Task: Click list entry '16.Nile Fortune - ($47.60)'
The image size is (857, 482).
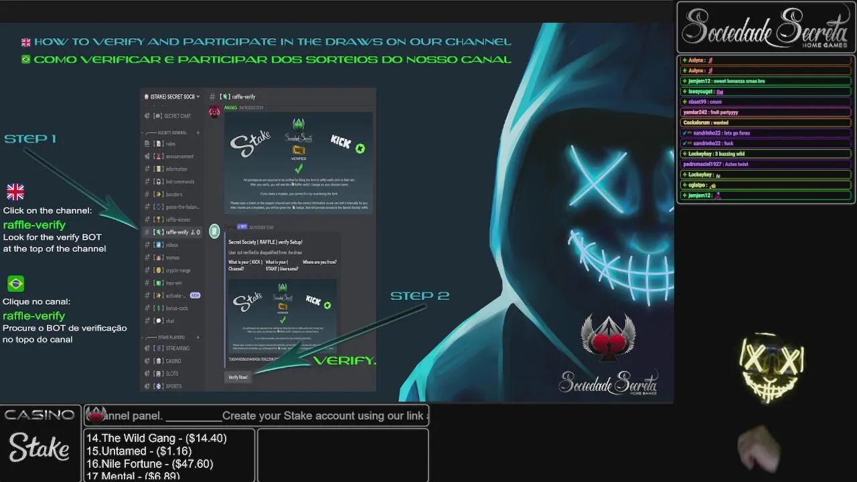Action: [150, 464]
